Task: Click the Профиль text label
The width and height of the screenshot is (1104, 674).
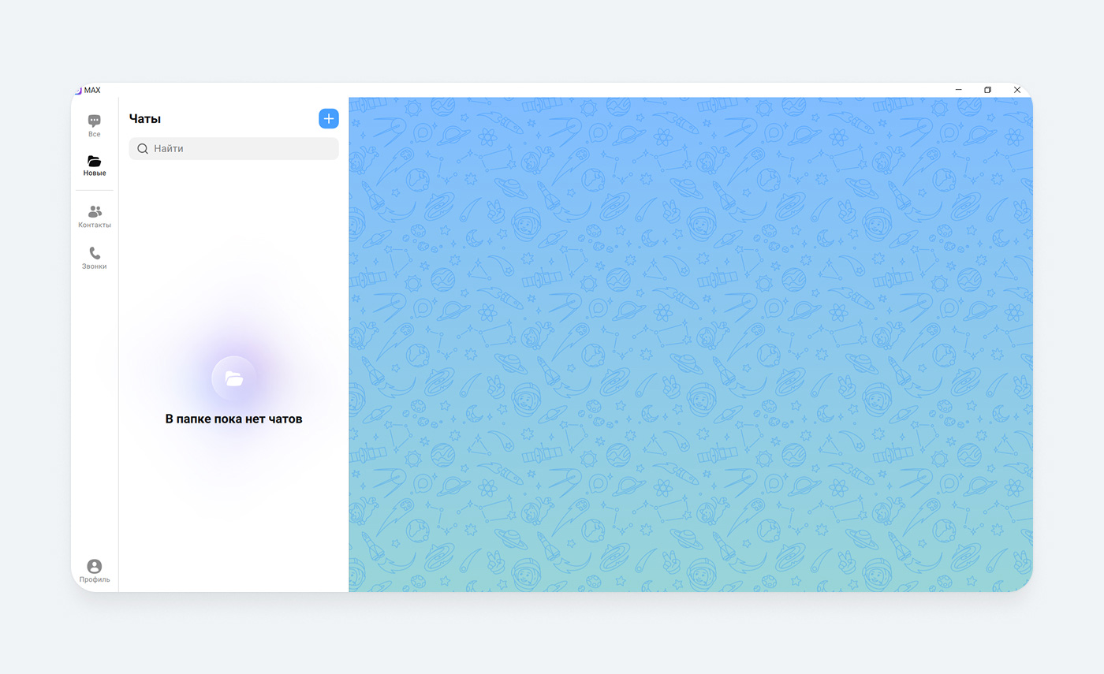Action: 95,580
